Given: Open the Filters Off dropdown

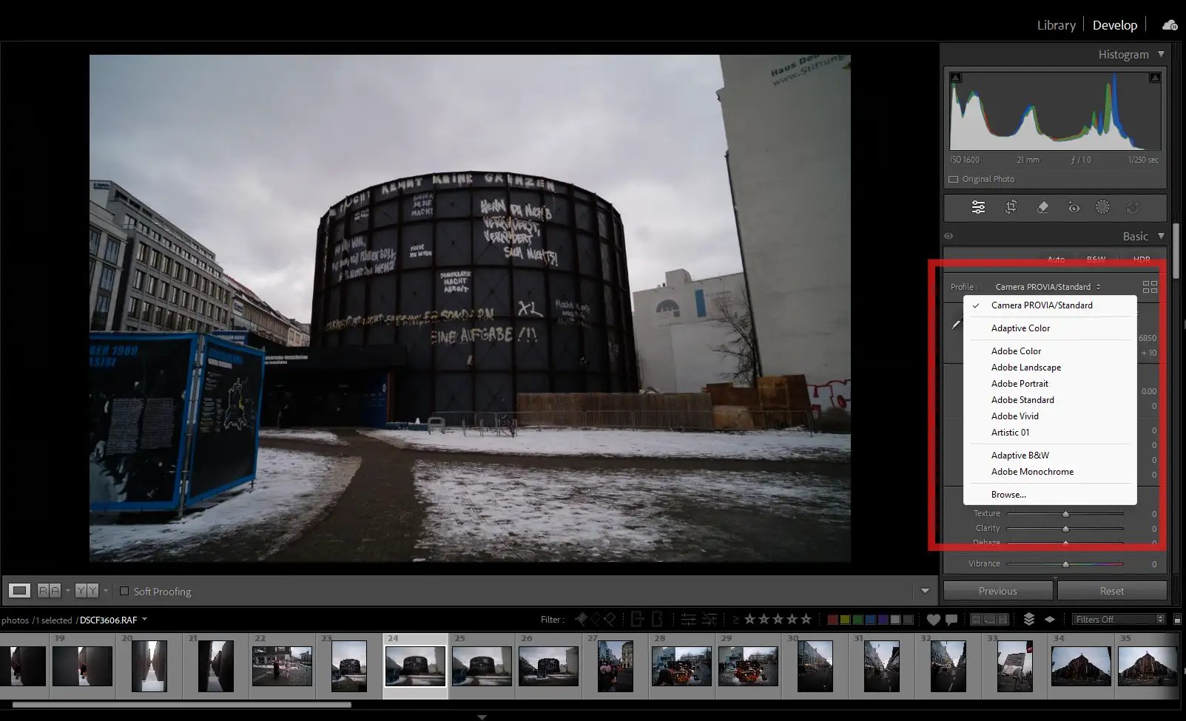Looking at the screenshot, I should coord(1119,619).
